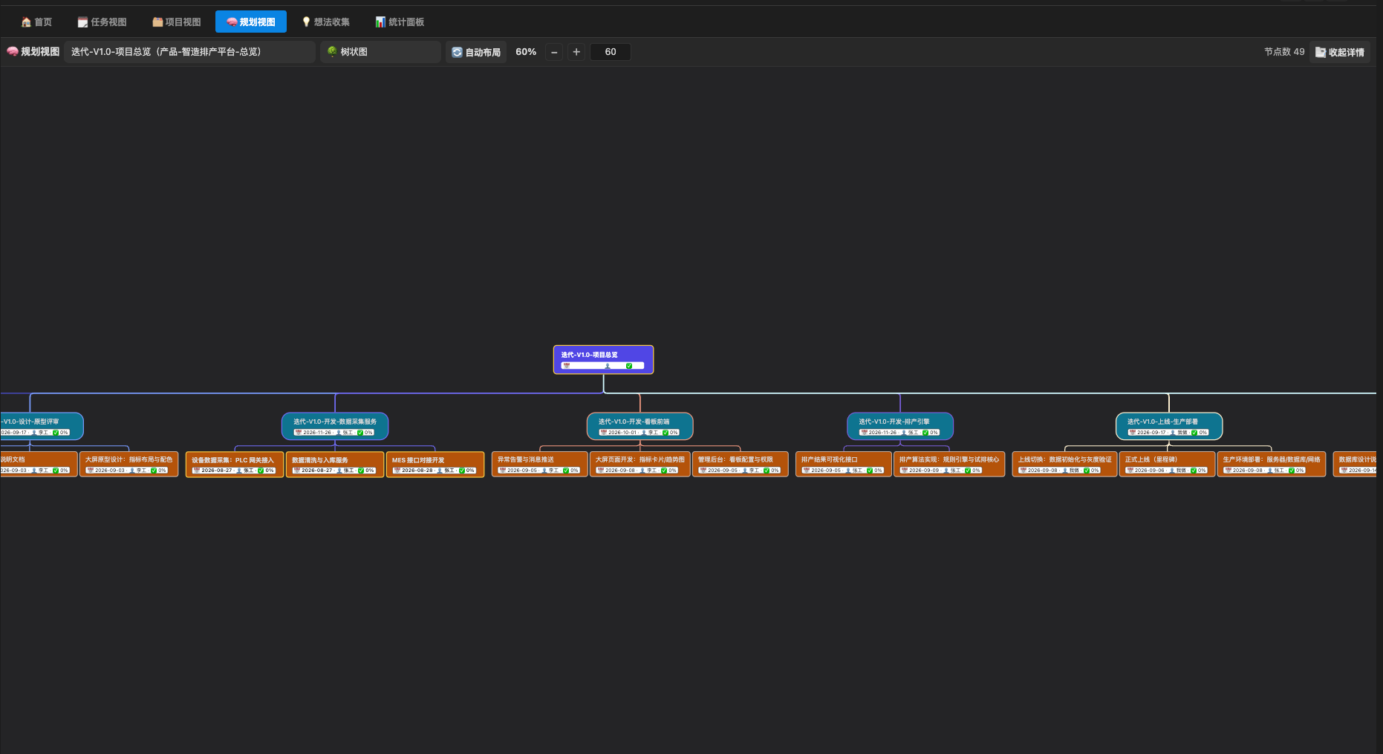Open the 树状图 layout type dropdown
The image size is (1383, 754).
pyautogui.click(x=381, y=52)
